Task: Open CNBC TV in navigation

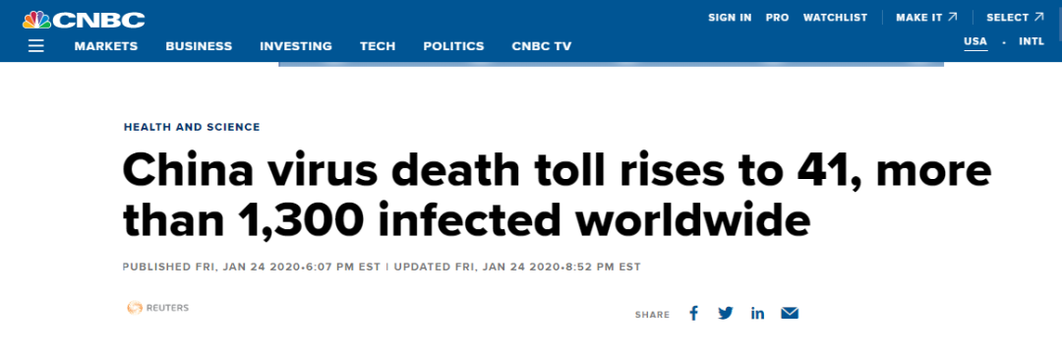Action: coord(542,46)
